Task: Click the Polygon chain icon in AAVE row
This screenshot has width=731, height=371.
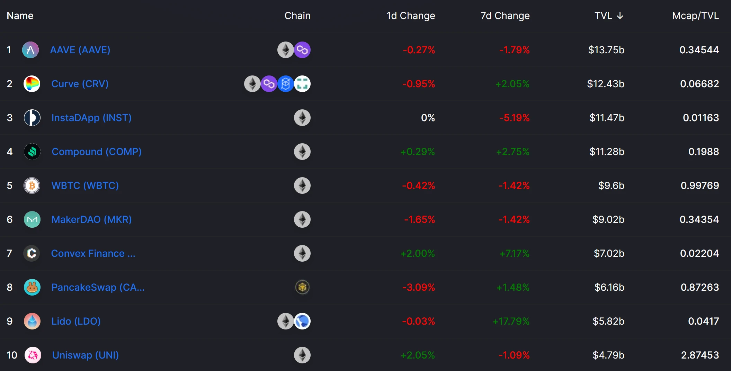Action: point(302,50)
